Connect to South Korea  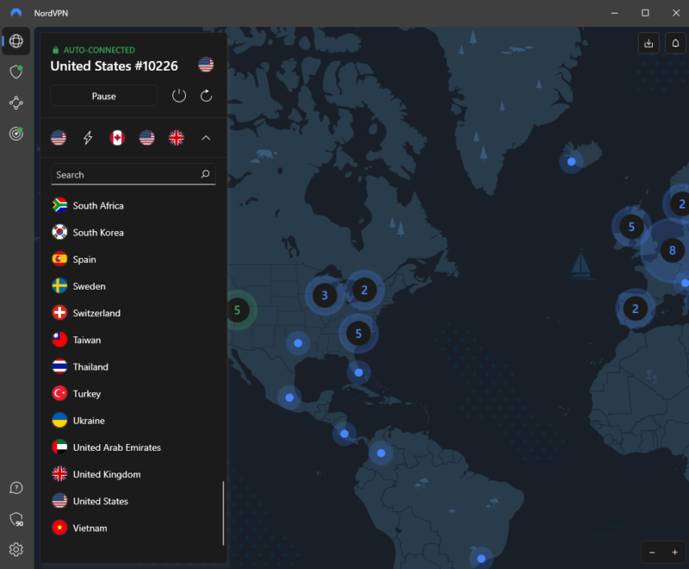click(133, 232)
